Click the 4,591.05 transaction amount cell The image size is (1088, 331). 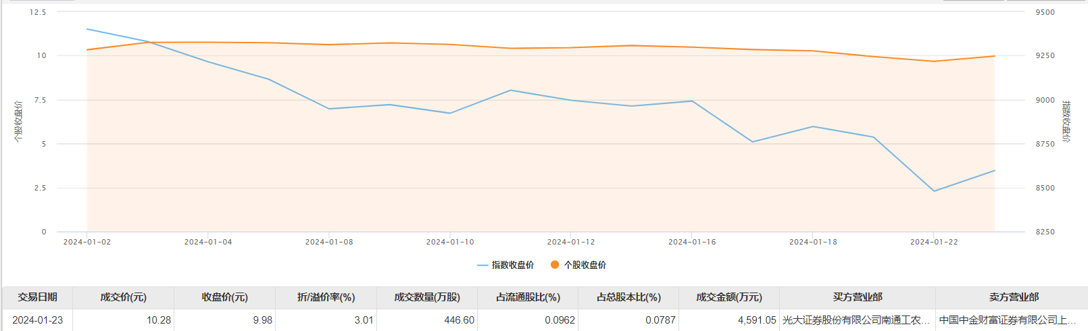(756, 320)
